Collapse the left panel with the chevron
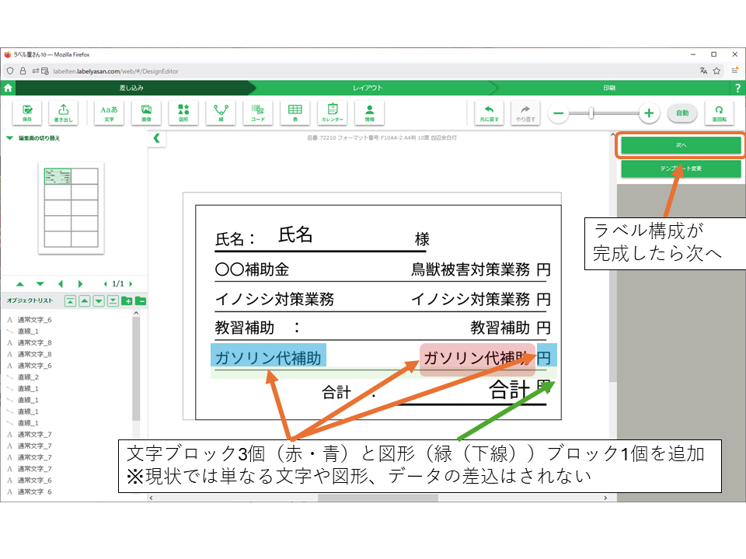 156,138
